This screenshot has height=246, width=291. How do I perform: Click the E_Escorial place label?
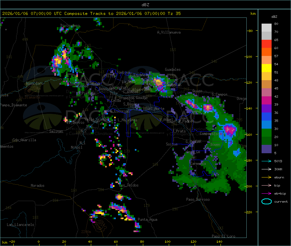coord(120,111)
